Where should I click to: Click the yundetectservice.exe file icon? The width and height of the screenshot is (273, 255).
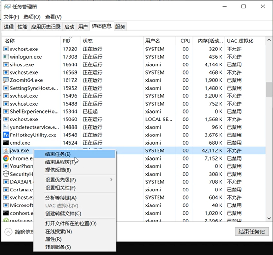point(6,127)
